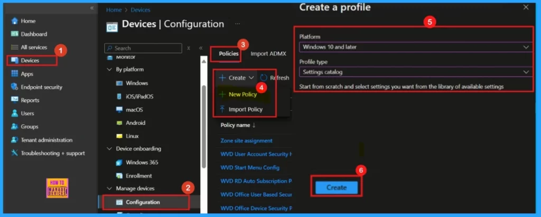This screenshot has height=217, width=541.
Task: Open the ellipsis menu beside Configuration title
Action: [x=237, y=24]
